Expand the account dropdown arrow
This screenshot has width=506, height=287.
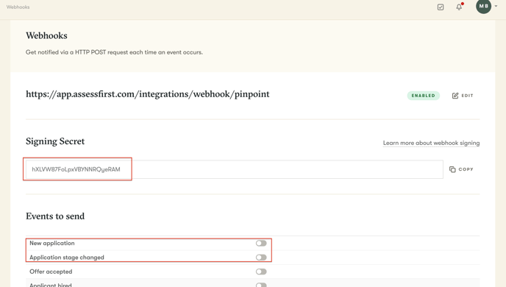[496, 6]
